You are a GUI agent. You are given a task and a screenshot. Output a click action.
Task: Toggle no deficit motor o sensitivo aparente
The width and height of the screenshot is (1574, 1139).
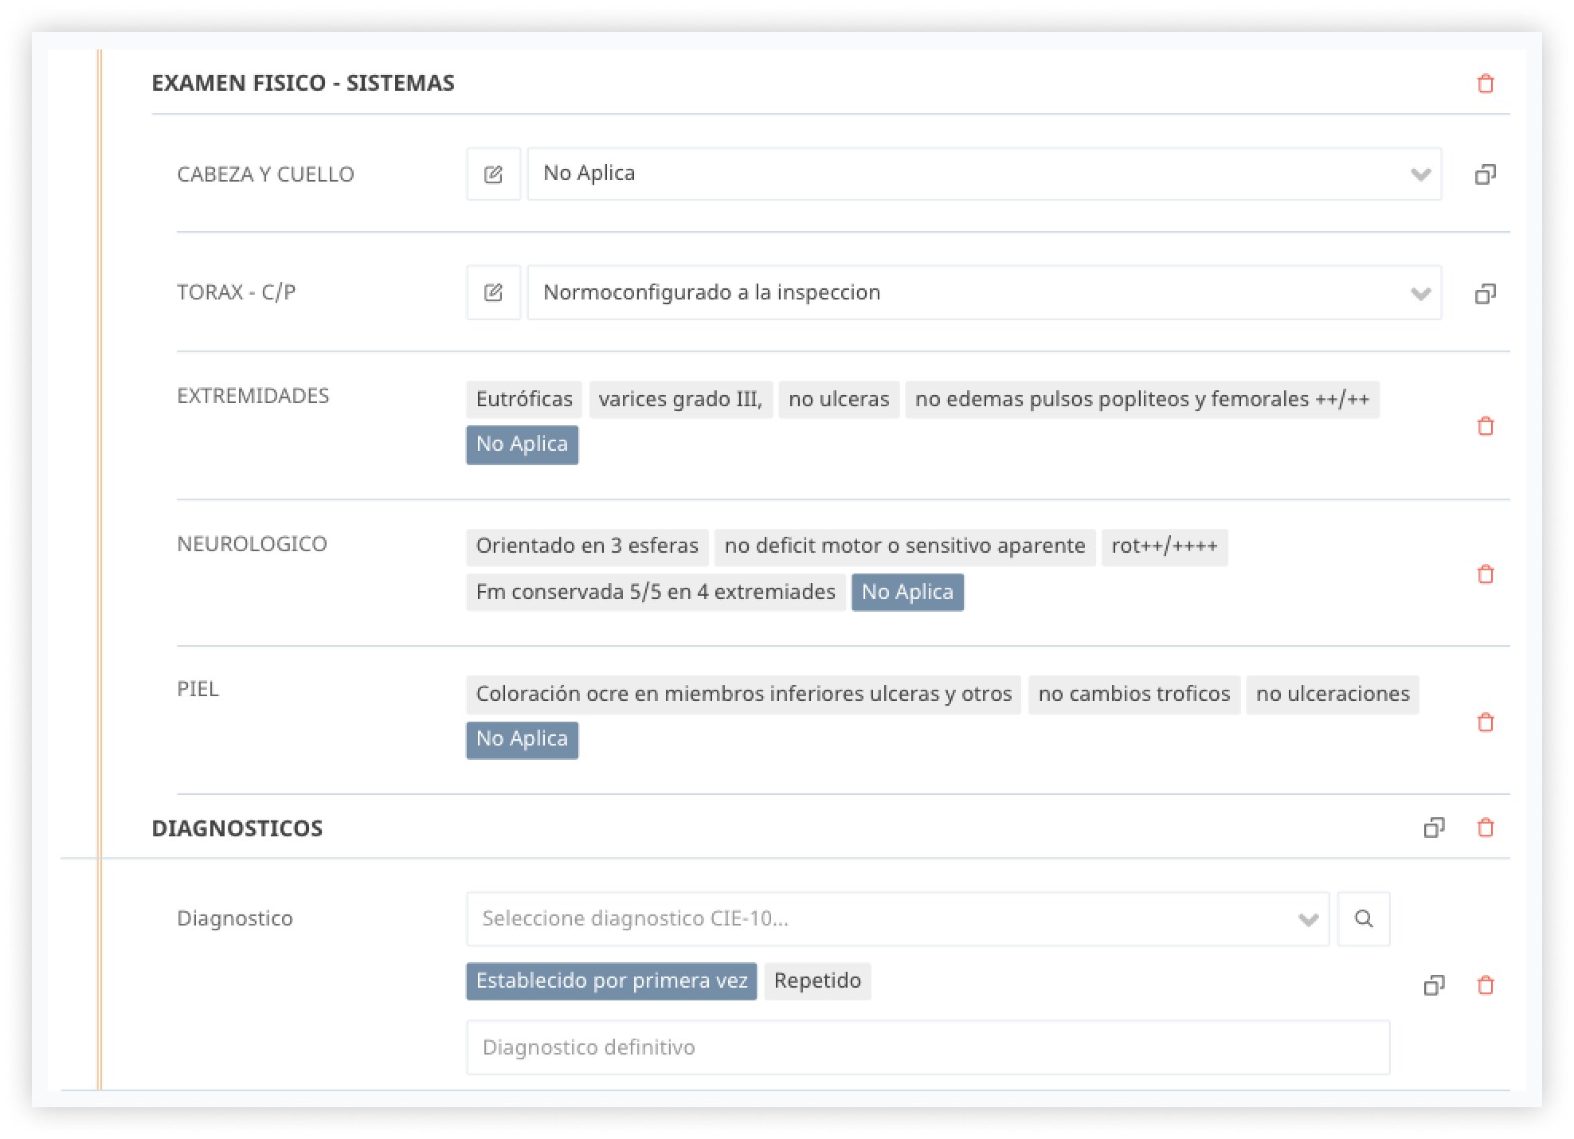(x=905, y=546)
